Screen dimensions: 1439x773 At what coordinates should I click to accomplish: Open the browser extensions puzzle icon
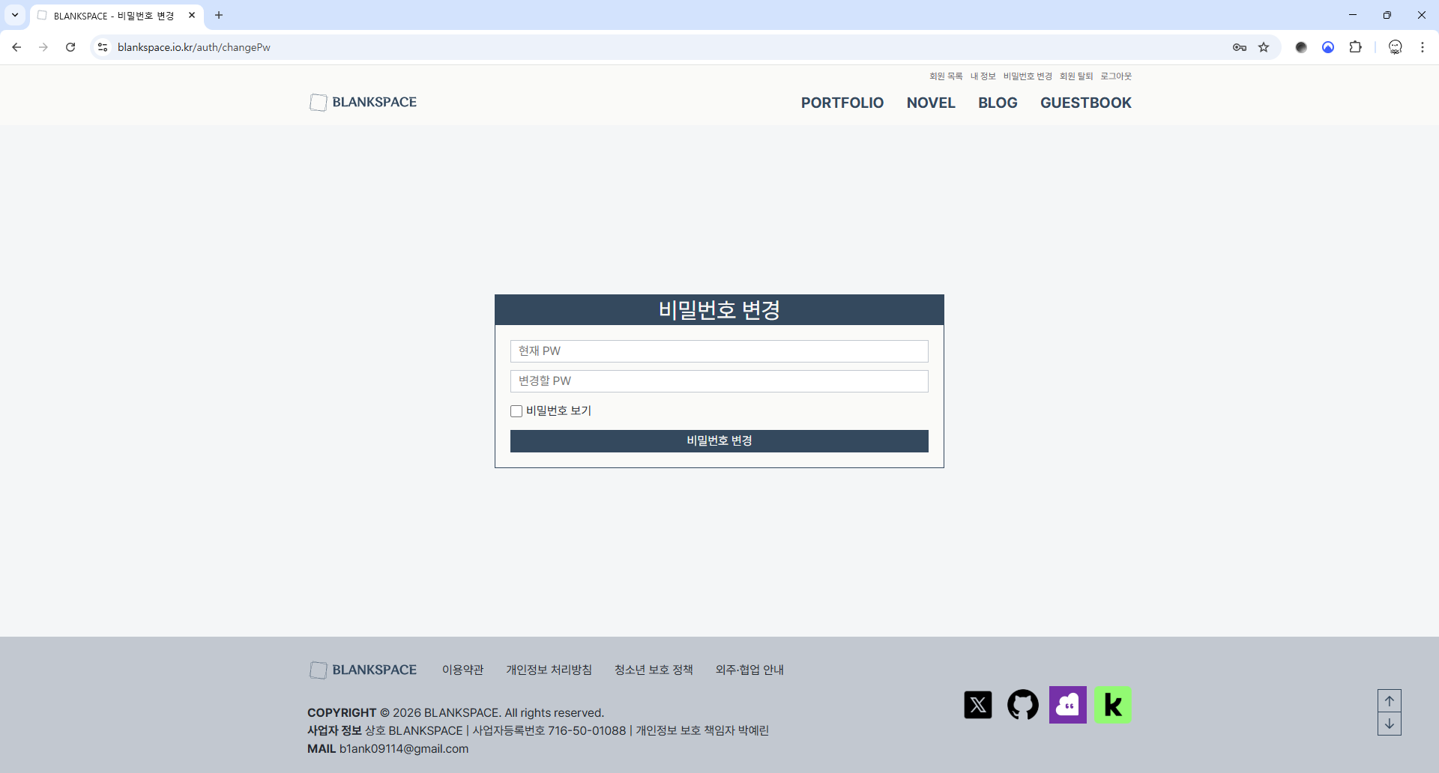click(1355, 47)
